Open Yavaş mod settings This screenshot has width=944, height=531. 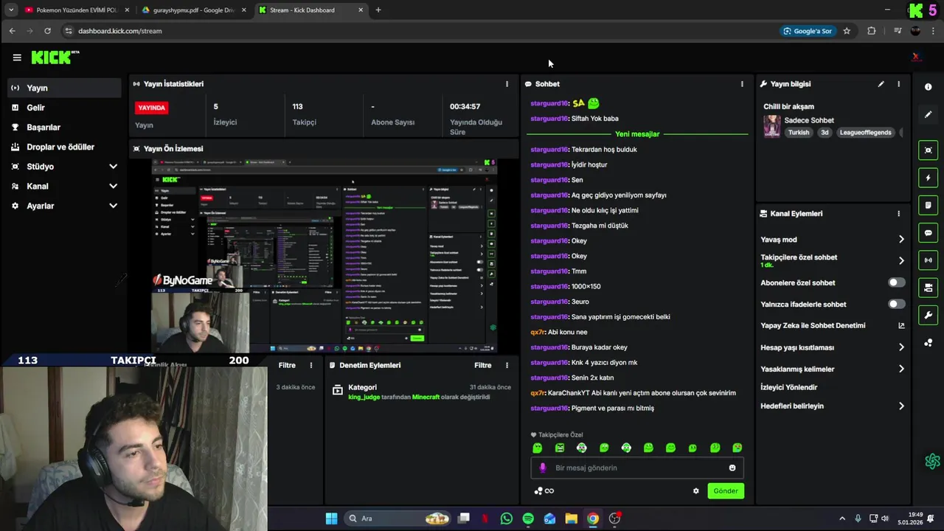833,240
